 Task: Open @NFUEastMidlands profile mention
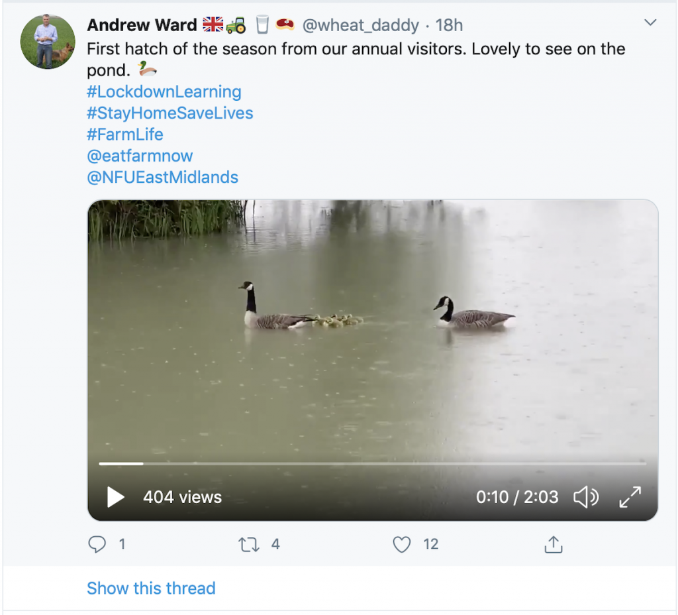click(x=163, y=177)
